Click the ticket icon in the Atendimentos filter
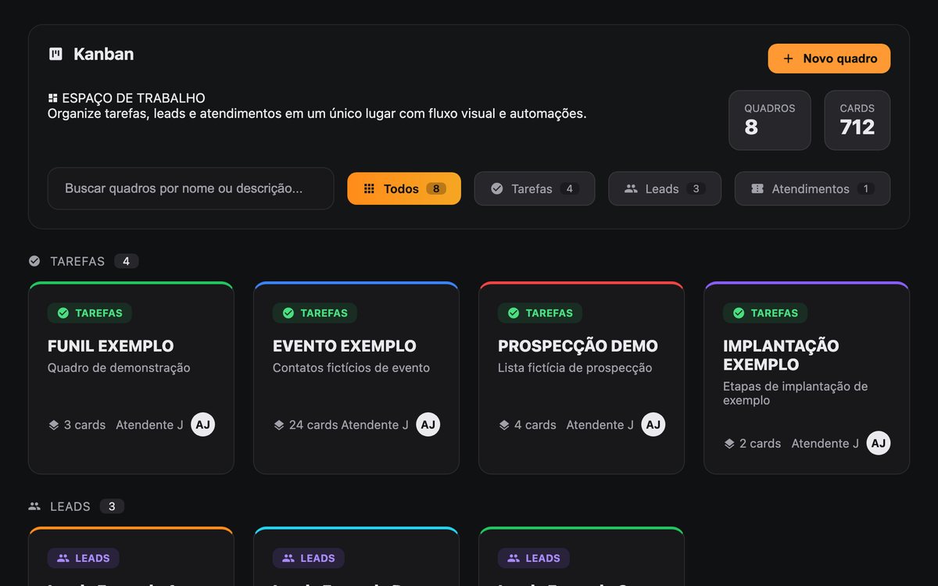This screenshot has height=586, width=938. 757,188
